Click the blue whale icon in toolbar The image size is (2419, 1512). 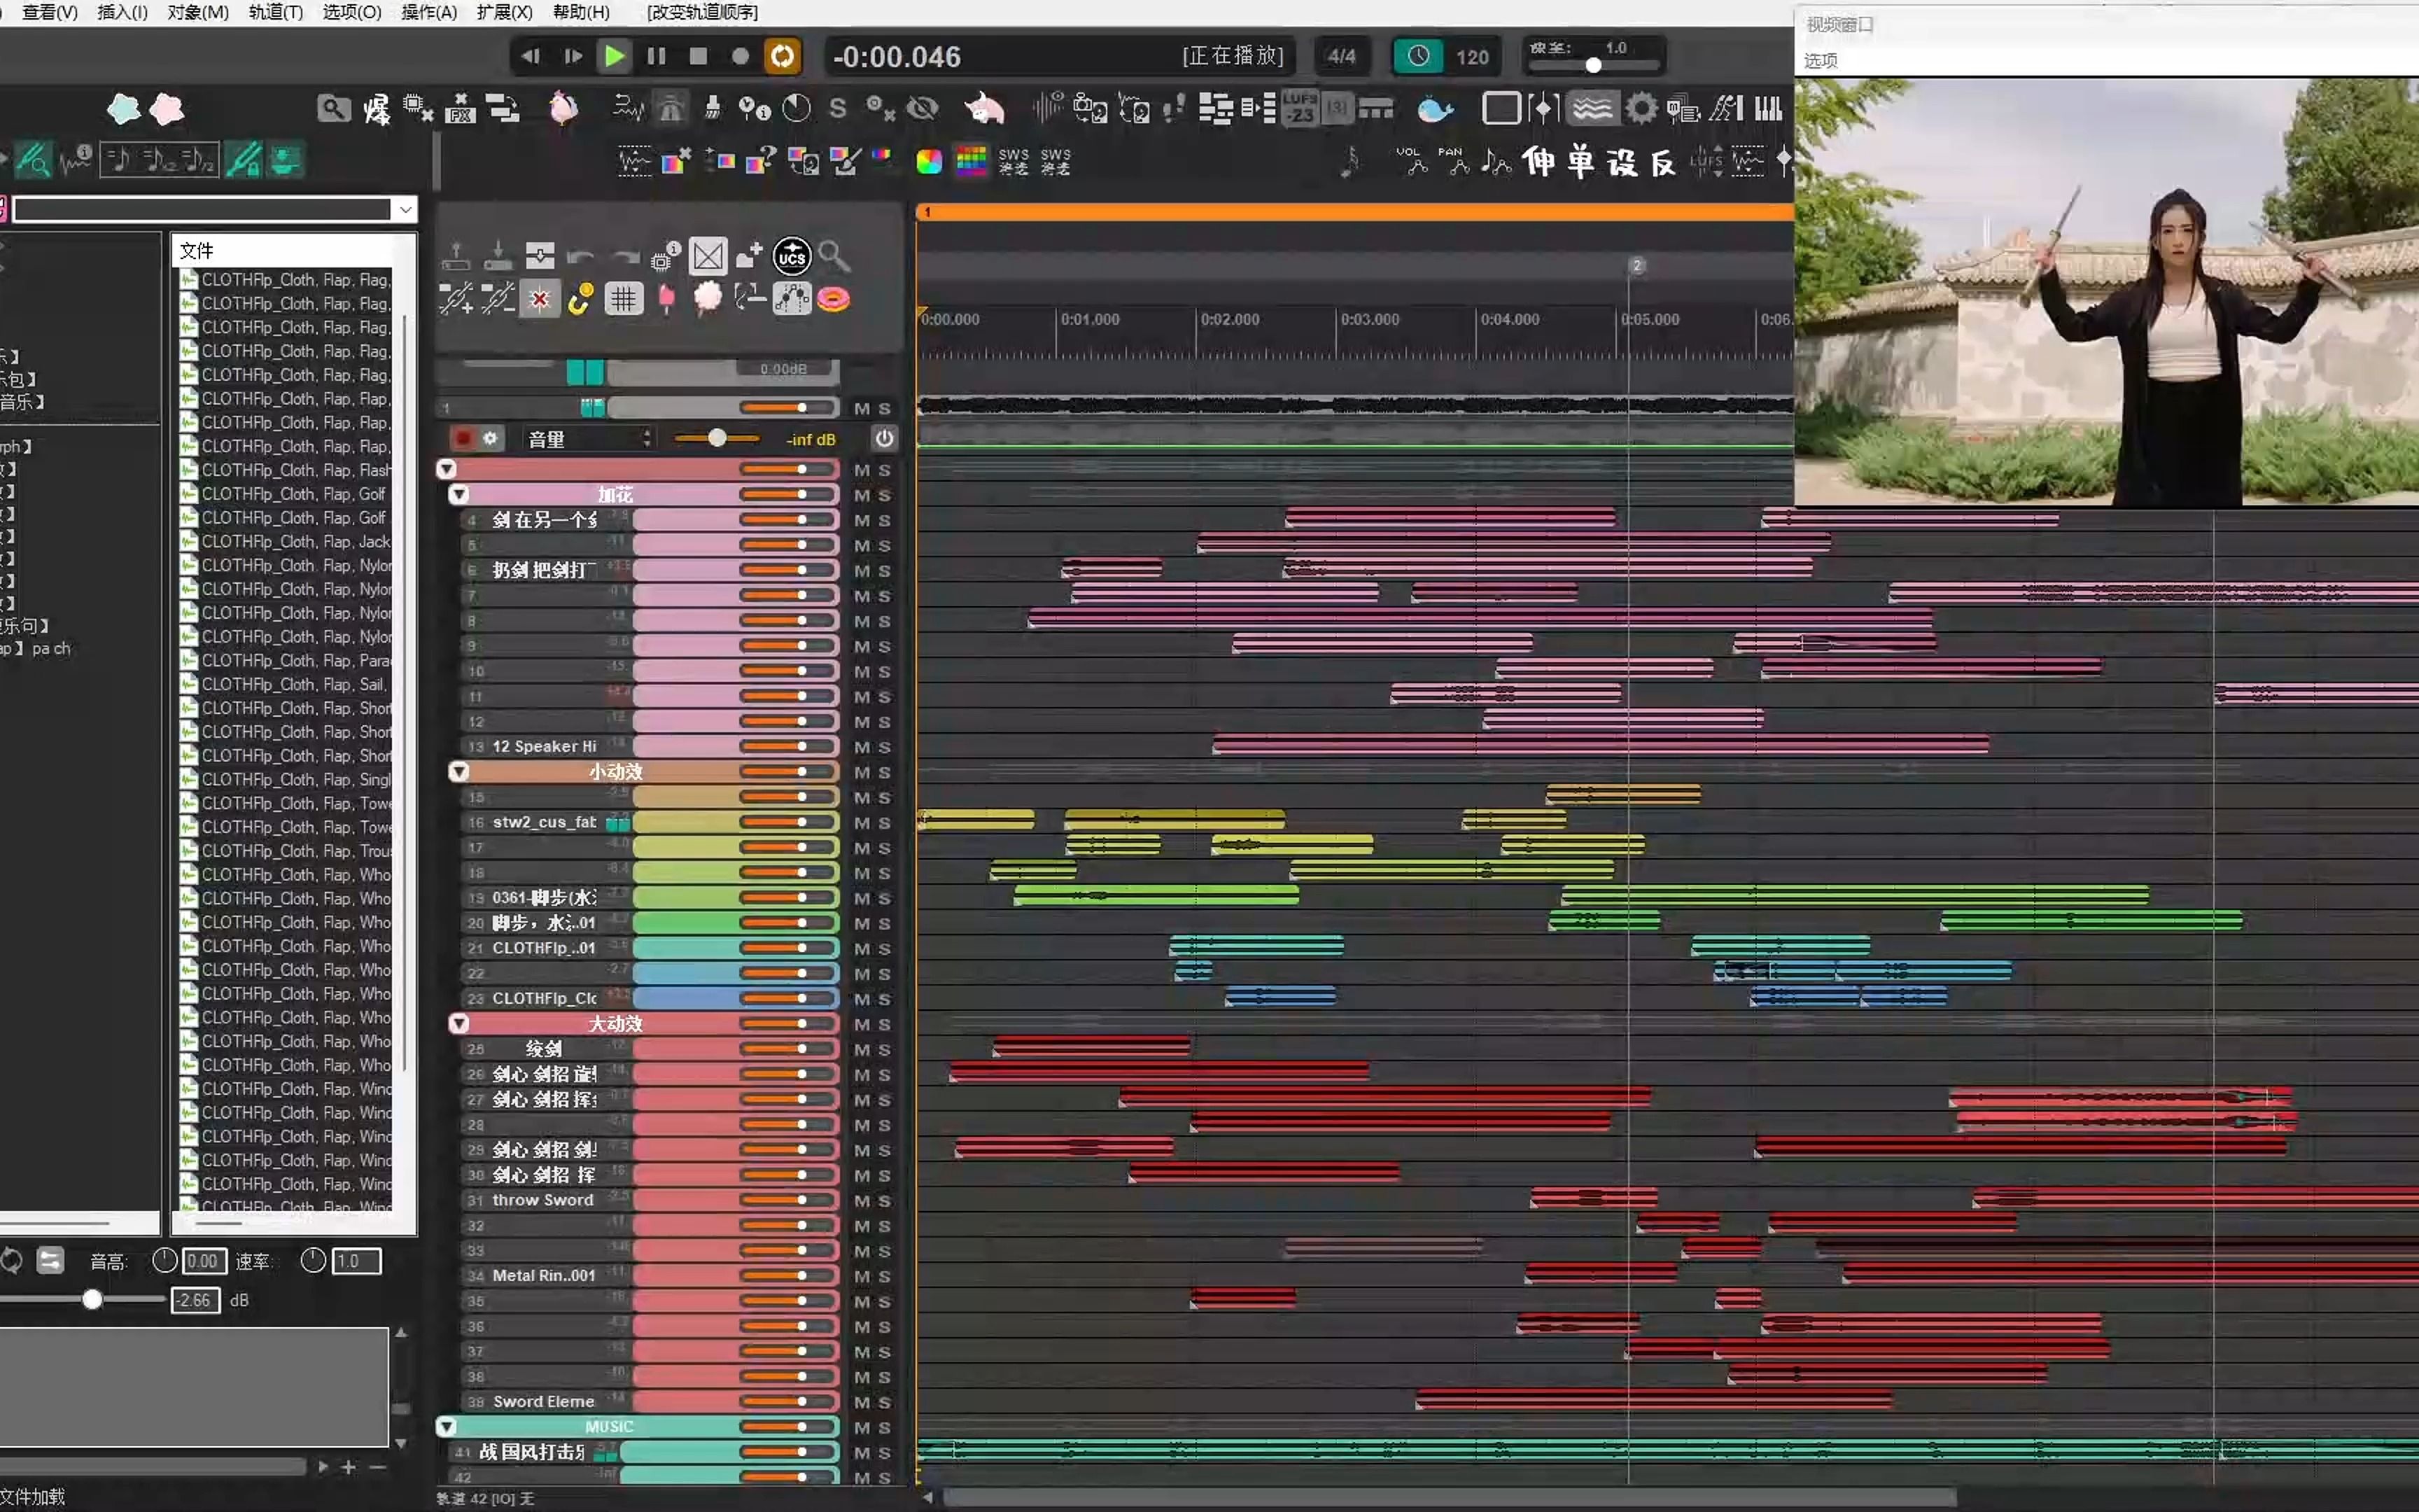tap(1434, 108)
